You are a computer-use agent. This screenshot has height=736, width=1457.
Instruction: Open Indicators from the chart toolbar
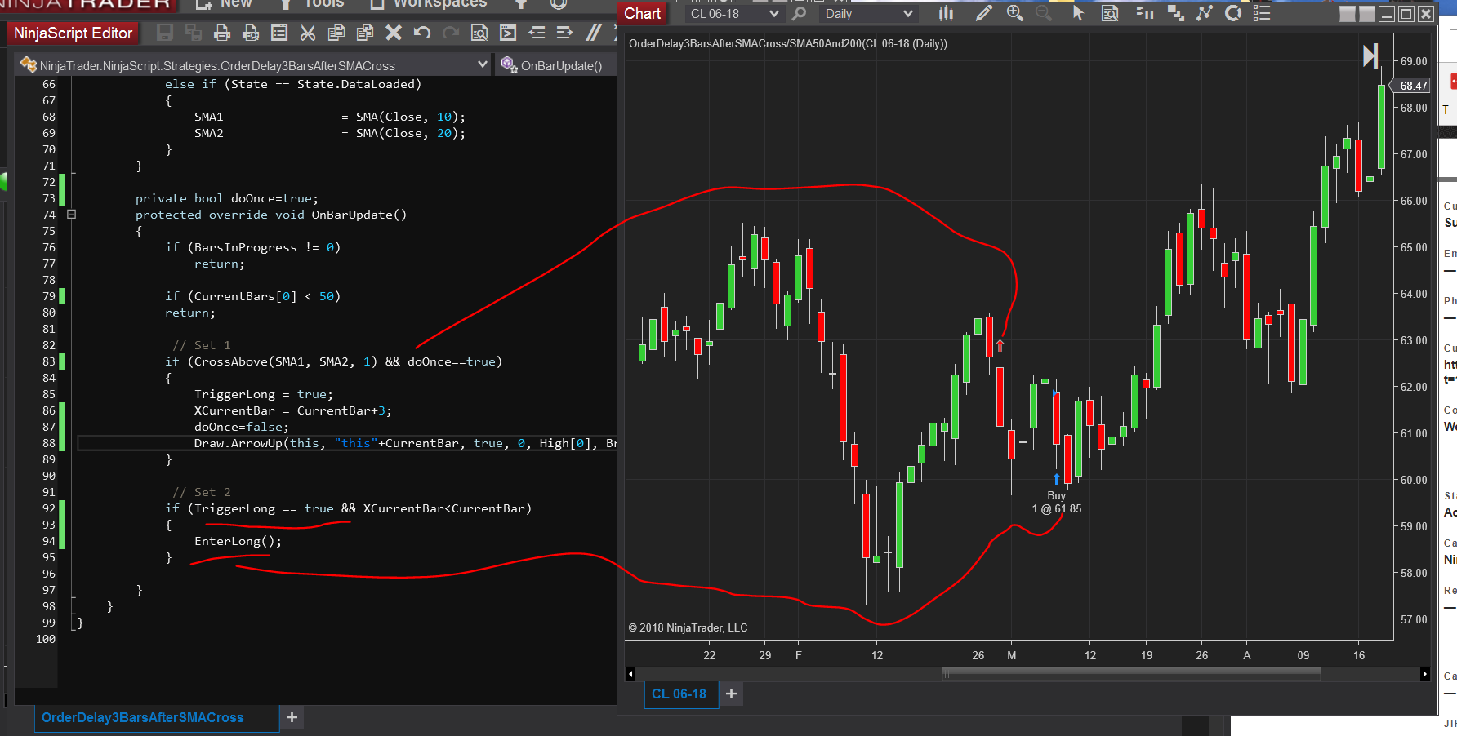click(x=1205, y=14)
